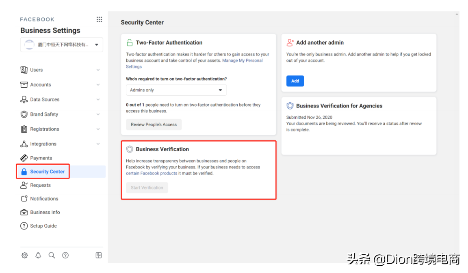Open Business Info in the sidebar
The width and height of the screenshot is (468, 273).
(x=45, y=212)
